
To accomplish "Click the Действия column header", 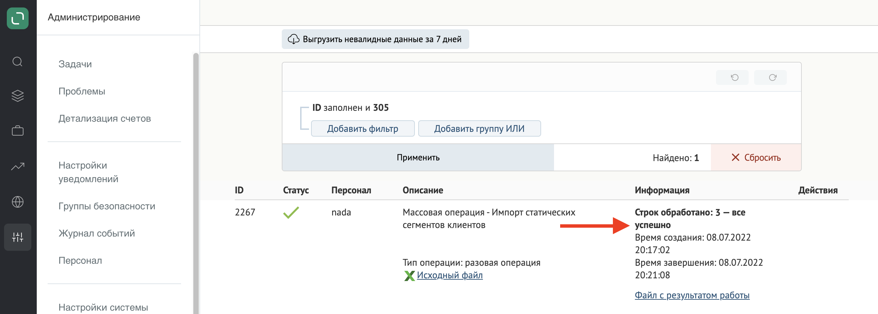I will [x=818, y=190].
